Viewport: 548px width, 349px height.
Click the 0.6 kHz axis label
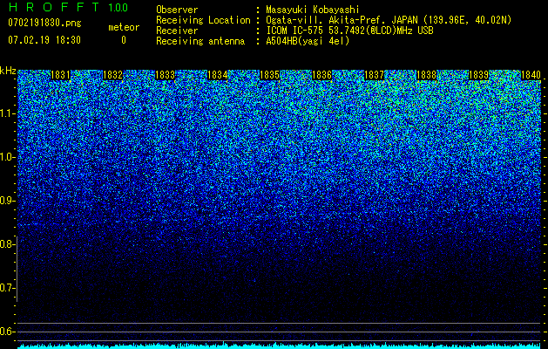[7, 332]
